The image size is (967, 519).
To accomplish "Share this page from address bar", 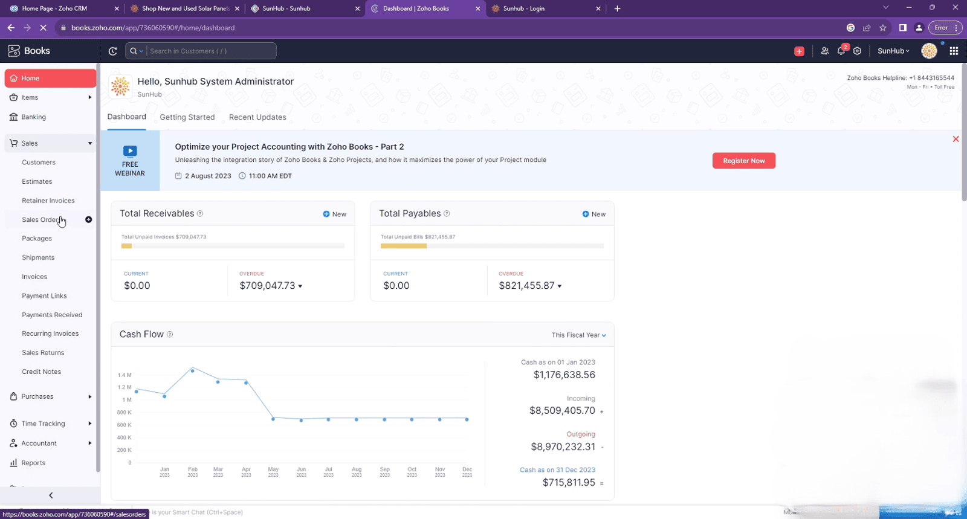I will coord(867,28).
